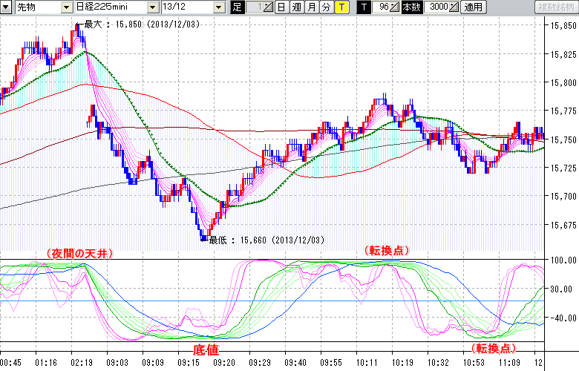The width and height of the screenshot is (579, 371).
Task: Switch to 日 daily candle timeframe
Action: (281, 7)
